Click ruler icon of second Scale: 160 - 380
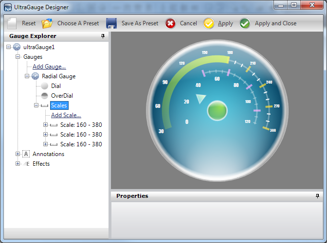Viewport: 327px width, 243px height. click(54, 135)
